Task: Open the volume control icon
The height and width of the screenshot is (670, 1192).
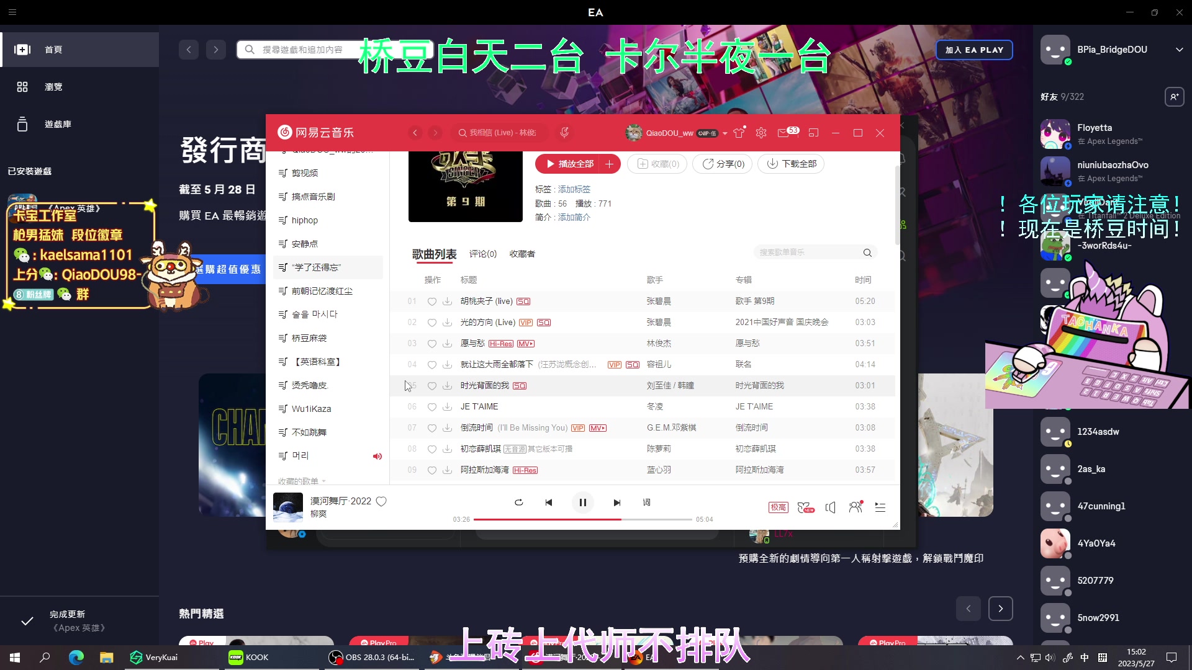Action: [831, 507]
